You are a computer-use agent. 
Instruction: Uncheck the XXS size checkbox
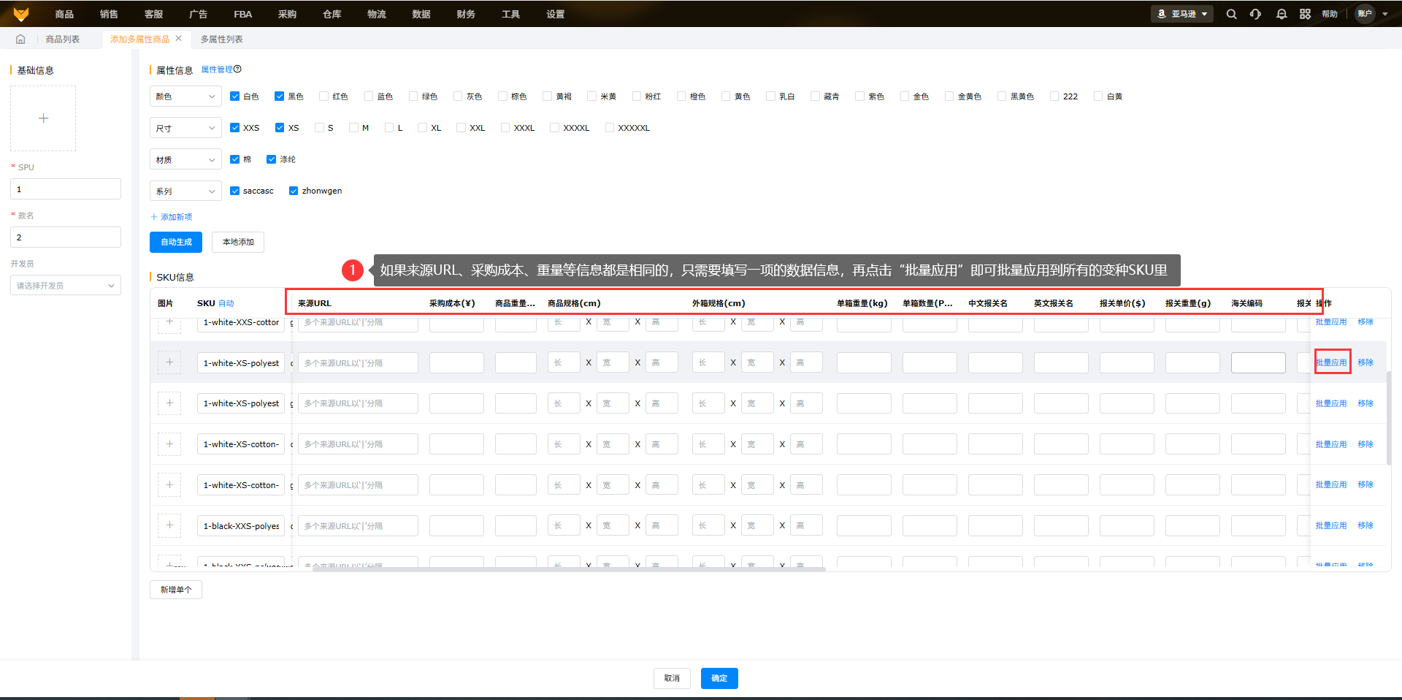click(234, 128)
